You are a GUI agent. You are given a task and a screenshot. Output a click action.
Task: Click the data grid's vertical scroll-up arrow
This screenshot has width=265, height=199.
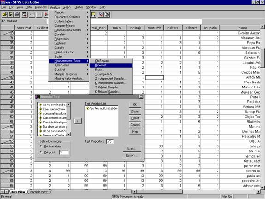(262, 27)
